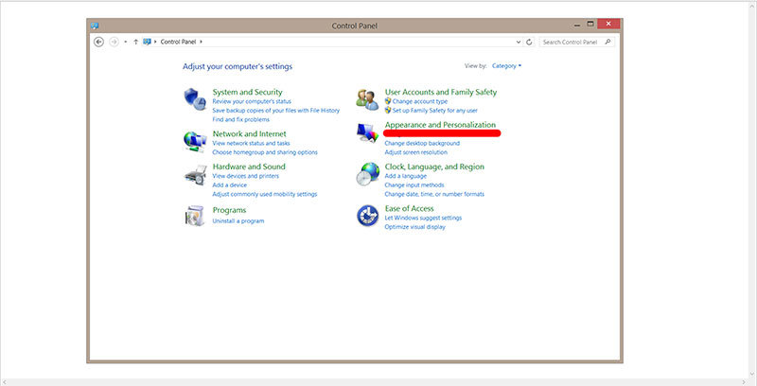
Task: Maximize the Control Panel window
Action: pyautogui.click(x=590, y=24)
